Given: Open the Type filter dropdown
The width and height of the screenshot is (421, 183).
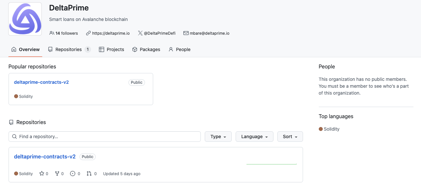Looking at the screenshot, I should click(x=218, y=137).
